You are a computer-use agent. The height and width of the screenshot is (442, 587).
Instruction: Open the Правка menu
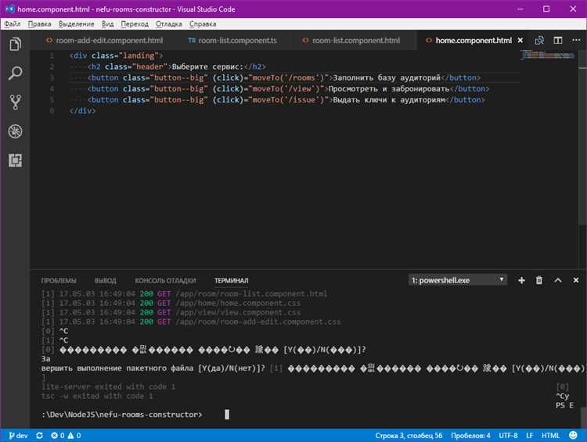[39, 24]
